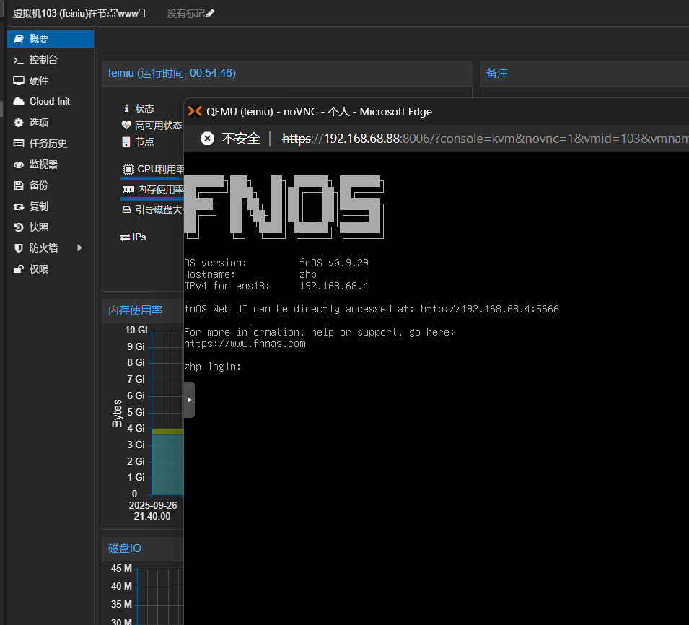Click the Options (选项) gear icon
This screenshot has width=689, height=625.
click(19, 123)
